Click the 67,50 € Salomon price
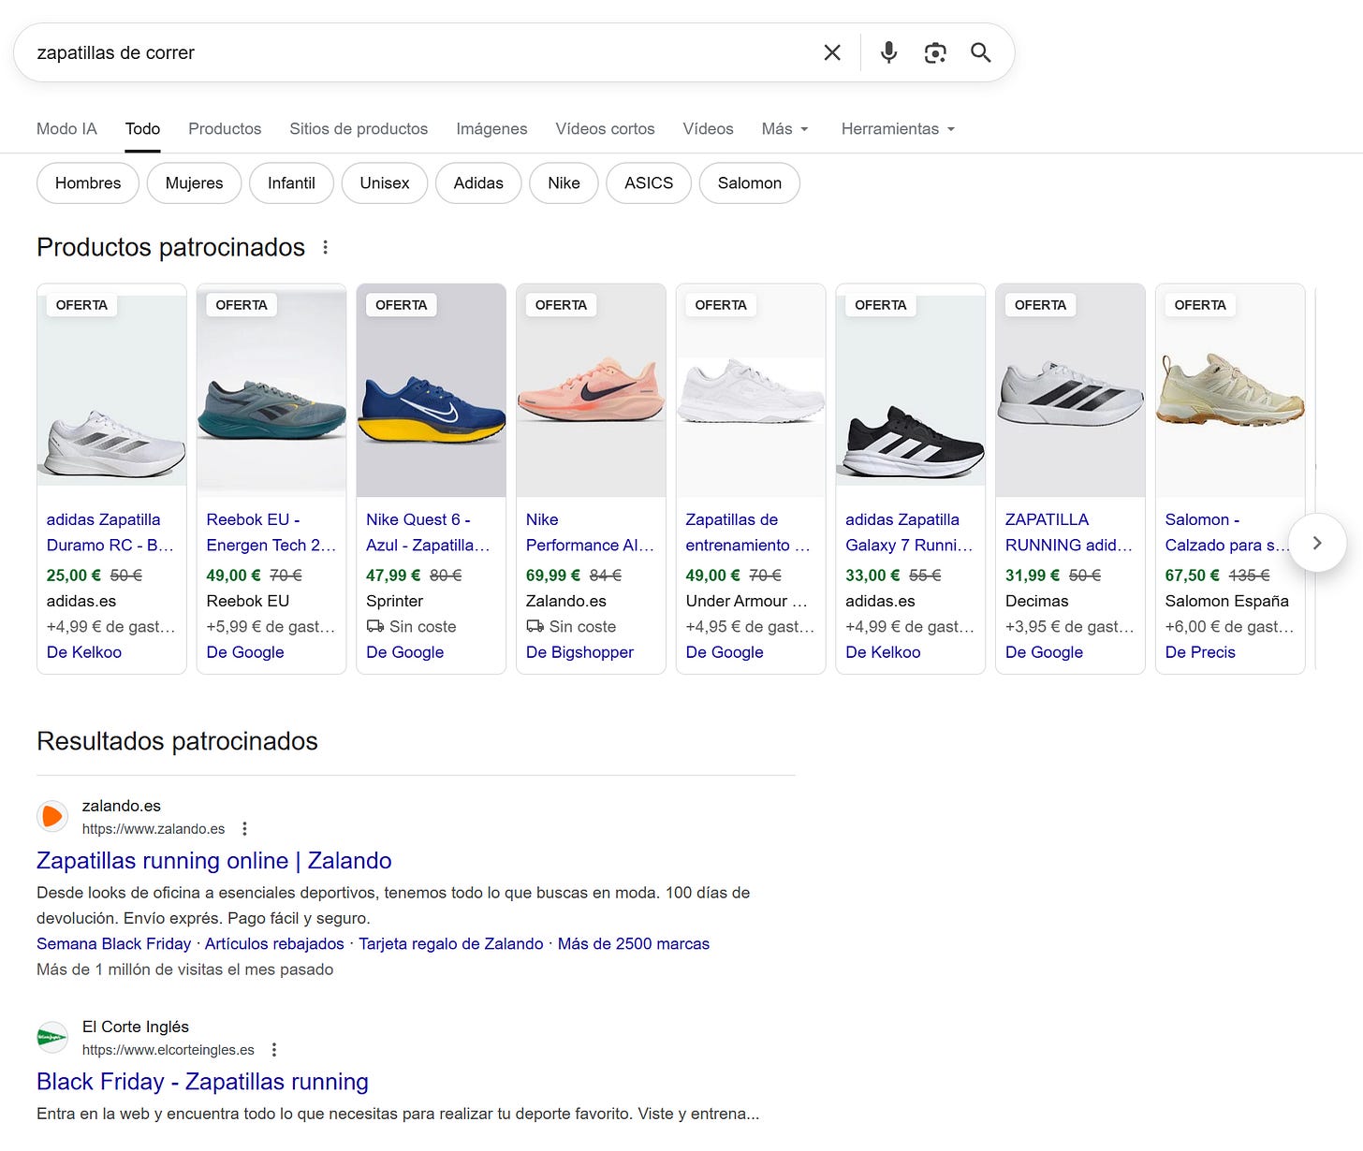 (x=1193, y=575)
